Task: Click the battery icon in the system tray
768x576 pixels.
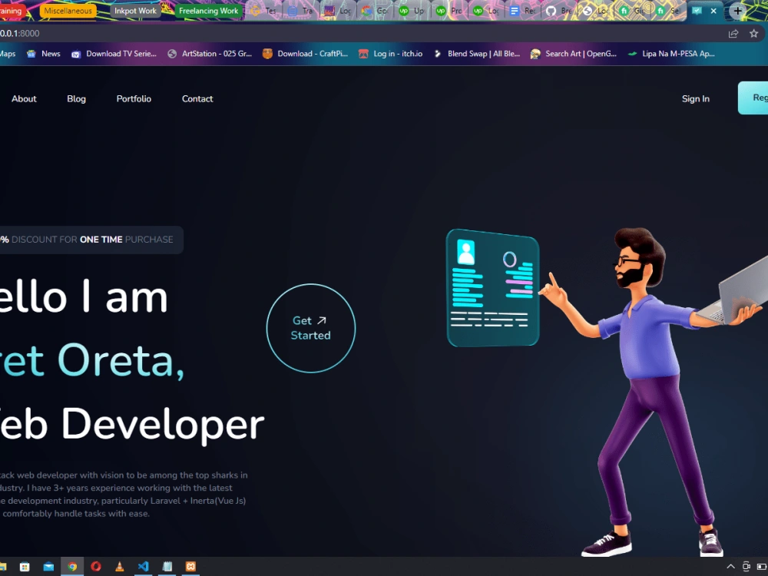Action: [x=762, y=567]
